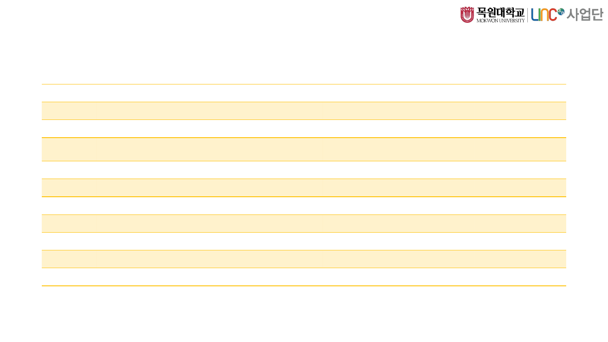Click the vertical divider between the logos
This screenshot has height=342, width=608.
coord(527,15)
